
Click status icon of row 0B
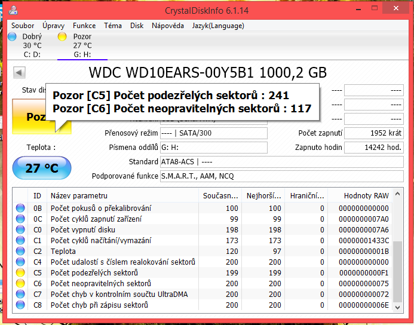20,208
